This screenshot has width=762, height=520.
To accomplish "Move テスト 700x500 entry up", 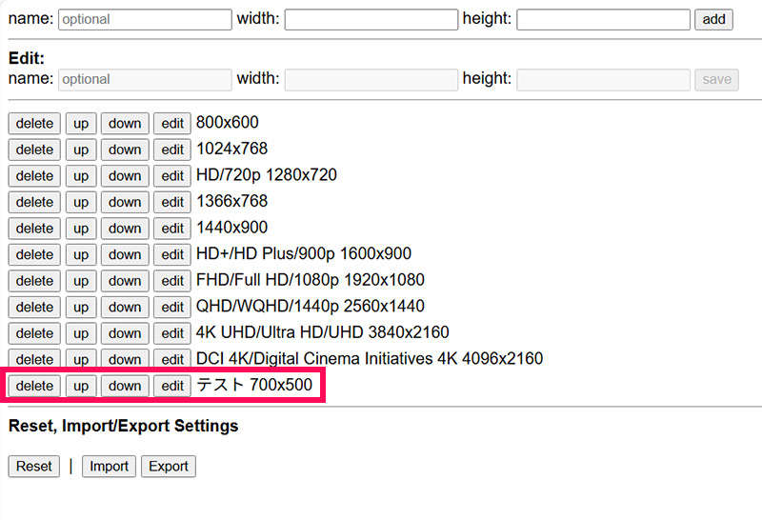I will [81, 386].
